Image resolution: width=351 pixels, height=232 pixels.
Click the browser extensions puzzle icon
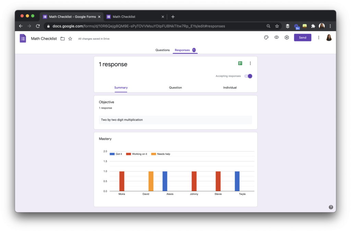coord(313,26)
